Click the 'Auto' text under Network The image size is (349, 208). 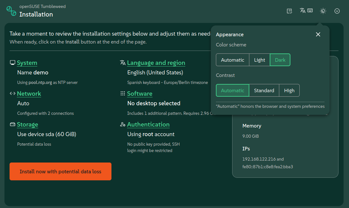[x=23, y=104]
